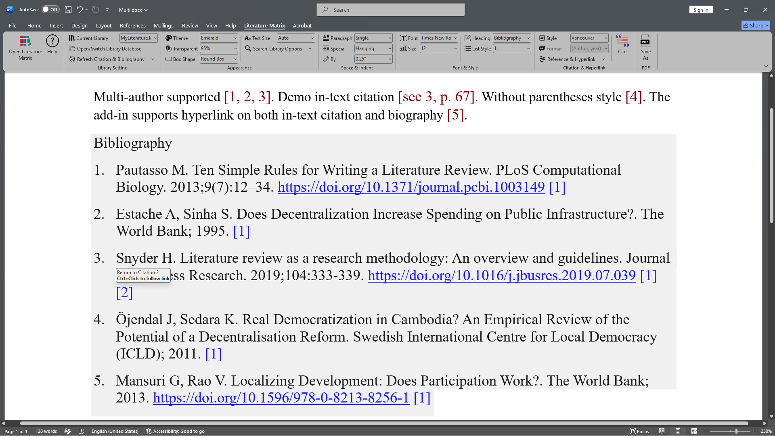Click the Heading icon
Screen dimensions: 775x436
click(x=468, y=38)
